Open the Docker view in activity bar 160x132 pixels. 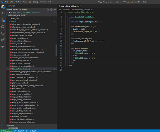pyautogui.click(x=3, y=46)
